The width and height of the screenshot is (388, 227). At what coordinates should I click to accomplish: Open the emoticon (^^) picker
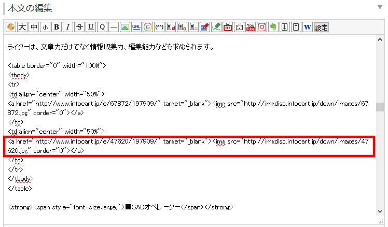[159, 27]
